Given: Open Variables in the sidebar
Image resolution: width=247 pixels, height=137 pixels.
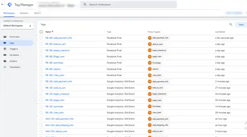Looking at the screenshot, I should [14, 55].
